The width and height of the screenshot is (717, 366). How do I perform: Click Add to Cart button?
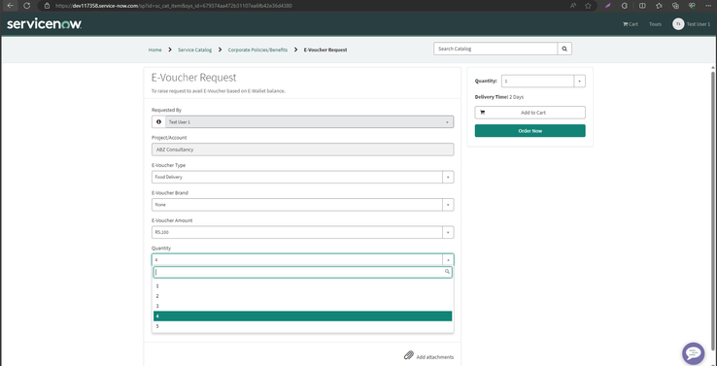529,113
